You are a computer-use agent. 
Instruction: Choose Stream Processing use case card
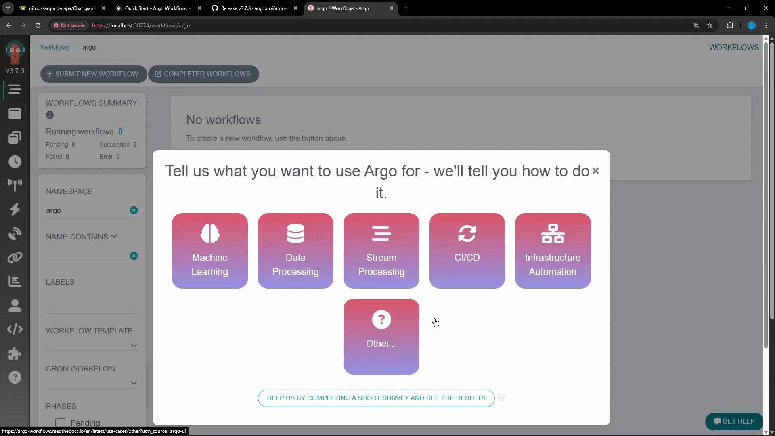click(x=381, y=251)
